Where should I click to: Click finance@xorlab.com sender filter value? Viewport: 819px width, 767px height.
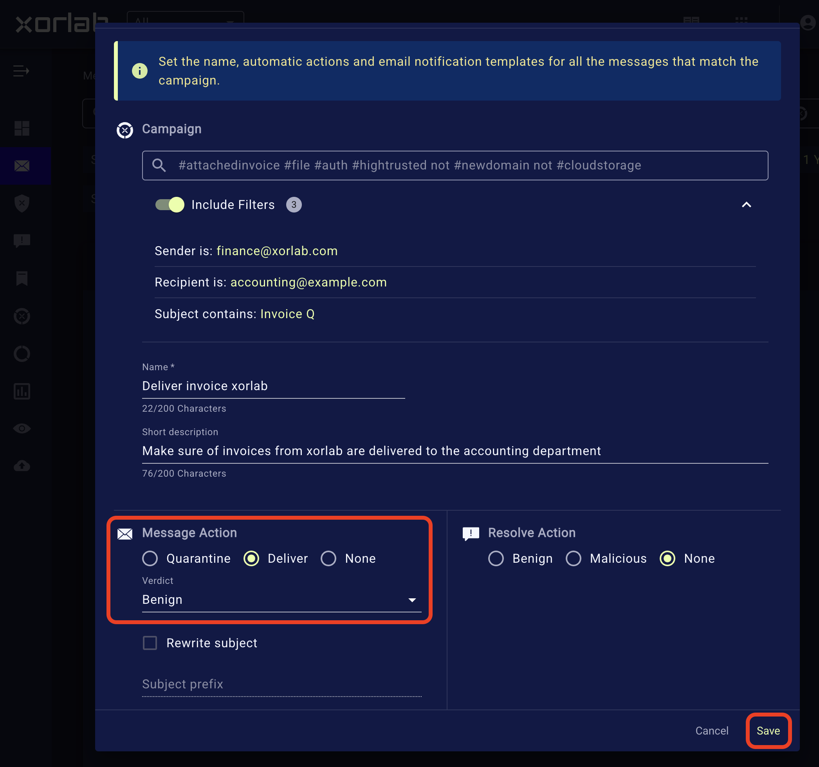(x=277, y=251)
